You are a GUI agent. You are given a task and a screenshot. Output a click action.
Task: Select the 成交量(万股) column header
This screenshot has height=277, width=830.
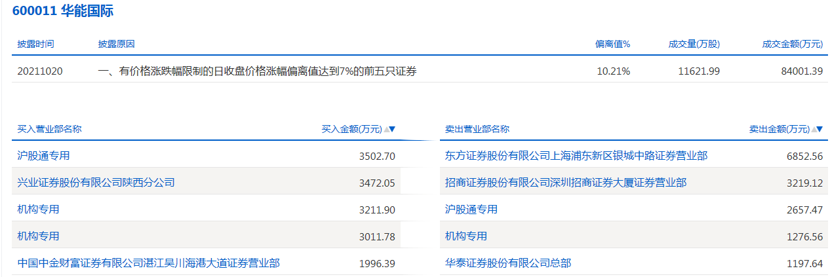coord(694,44)
